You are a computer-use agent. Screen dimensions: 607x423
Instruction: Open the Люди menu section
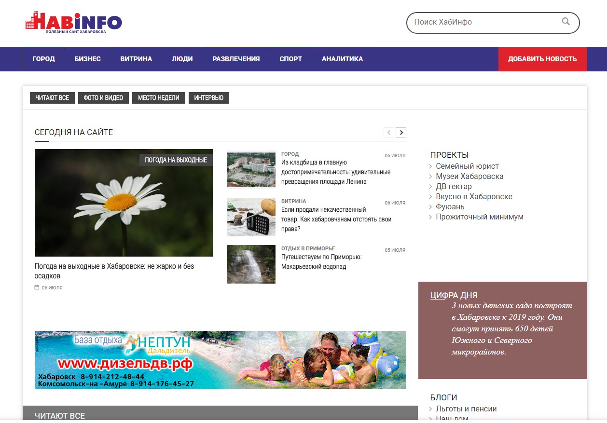(182, 59)
